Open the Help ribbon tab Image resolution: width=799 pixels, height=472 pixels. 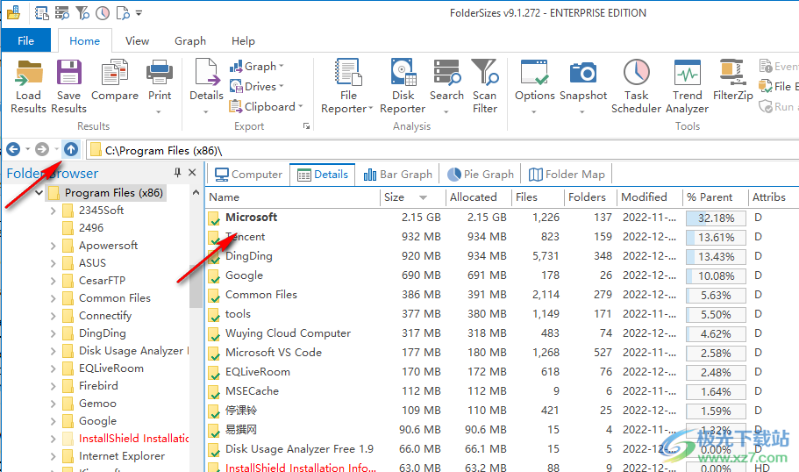[243, 40]
